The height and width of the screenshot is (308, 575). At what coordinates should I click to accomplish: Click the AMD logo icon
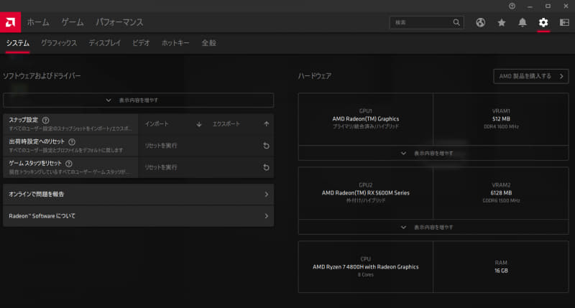click(x=10, y=22)
